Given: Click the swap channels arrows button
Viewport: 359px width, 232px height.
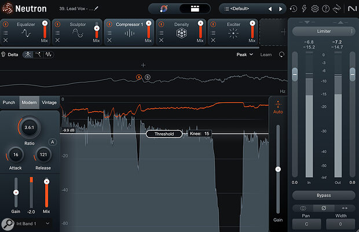Looking at the screenshot, I should [x=345, y=208].
